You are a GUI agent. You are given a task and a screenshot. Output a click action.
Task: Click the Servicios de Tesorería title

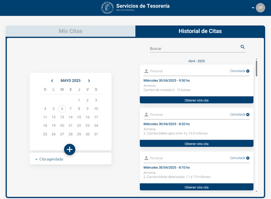tap(143, 6)
